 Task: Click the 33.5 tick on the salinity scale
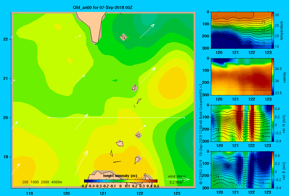pos(278,93)
